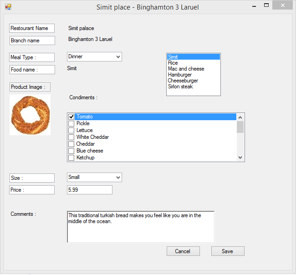
Task: Tick the Ketchup condiment option
Action: [x=71, y=158]
